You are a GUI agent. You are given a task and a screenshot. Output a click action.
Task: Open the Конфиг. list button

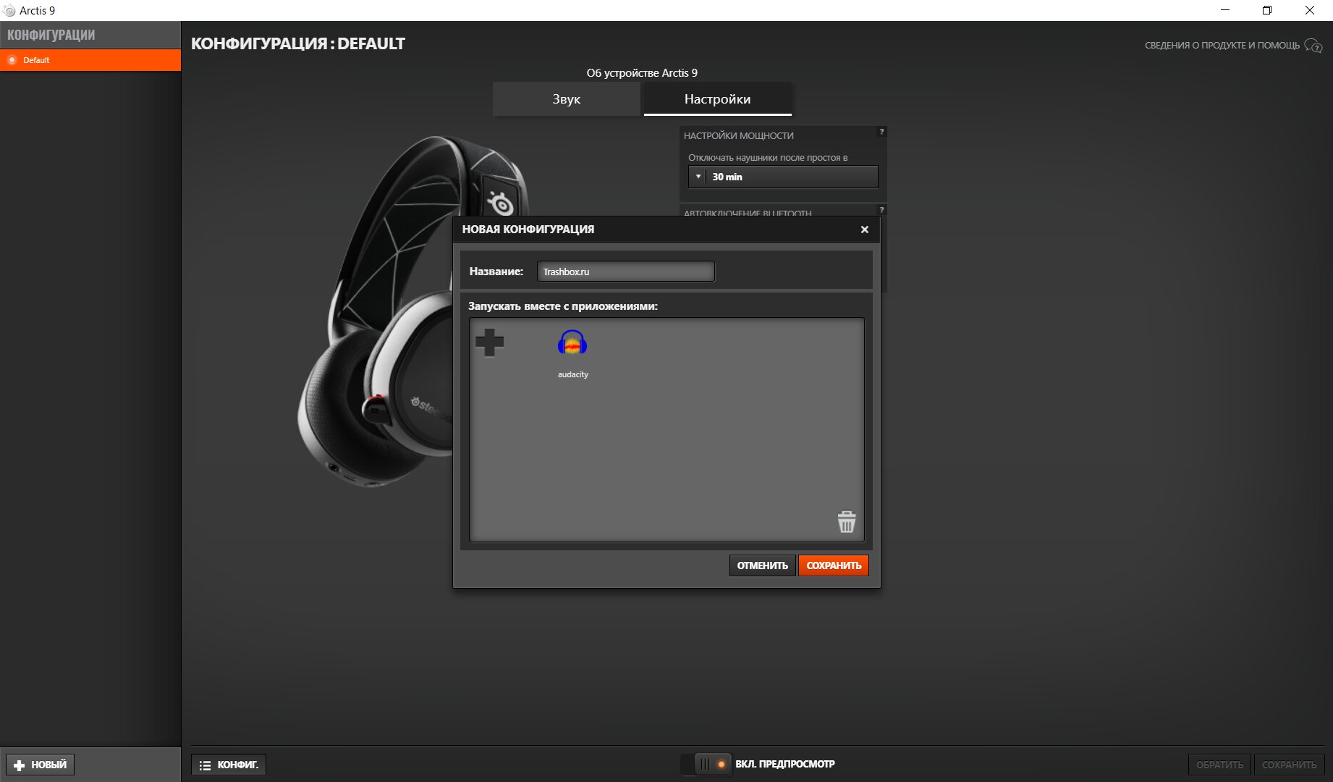(x=229, y=765)
